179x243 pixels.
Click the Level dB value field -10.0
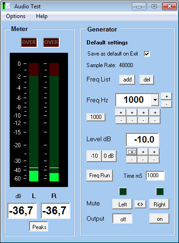click(142, 139)
